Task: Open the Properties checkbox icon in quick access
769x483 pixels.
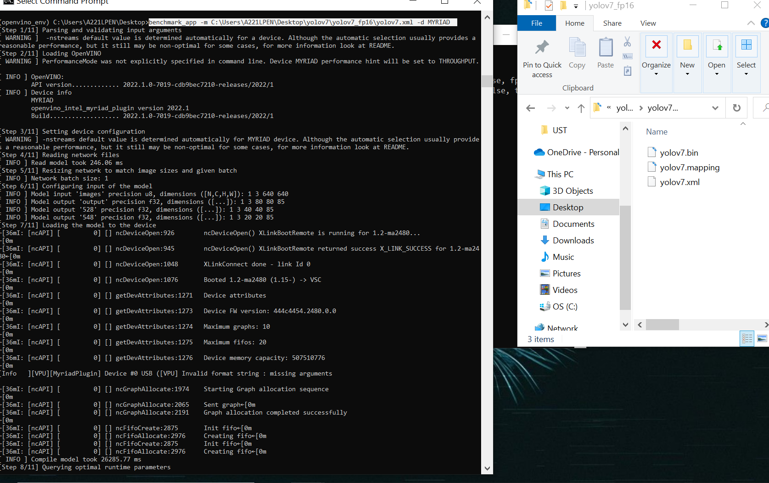Action: pos(548,6)
